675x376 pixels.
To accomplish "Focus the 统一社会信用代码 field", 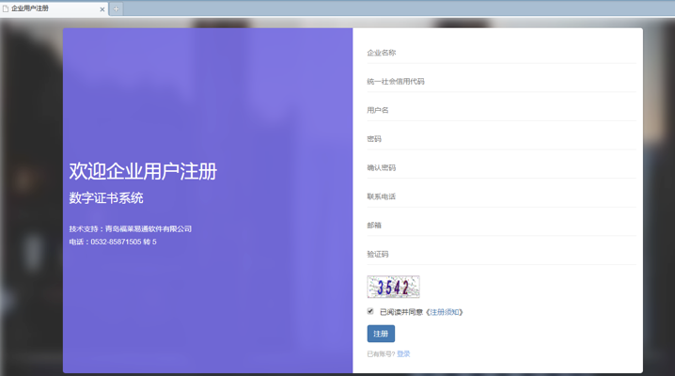I will 500,82.
